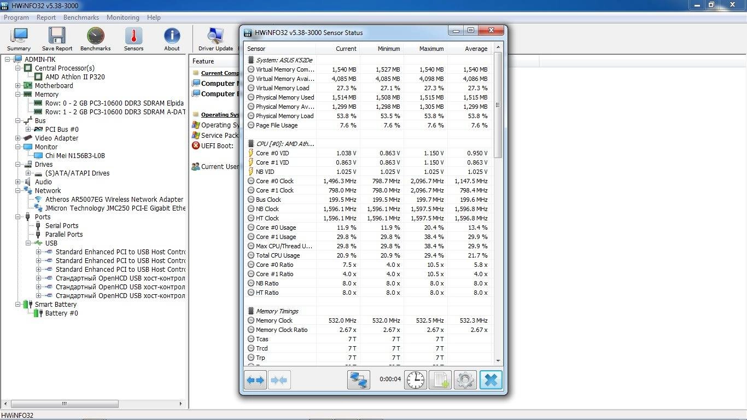Open the Help menu
This screenshot has height=420, width=747.
tap(154, 17)
